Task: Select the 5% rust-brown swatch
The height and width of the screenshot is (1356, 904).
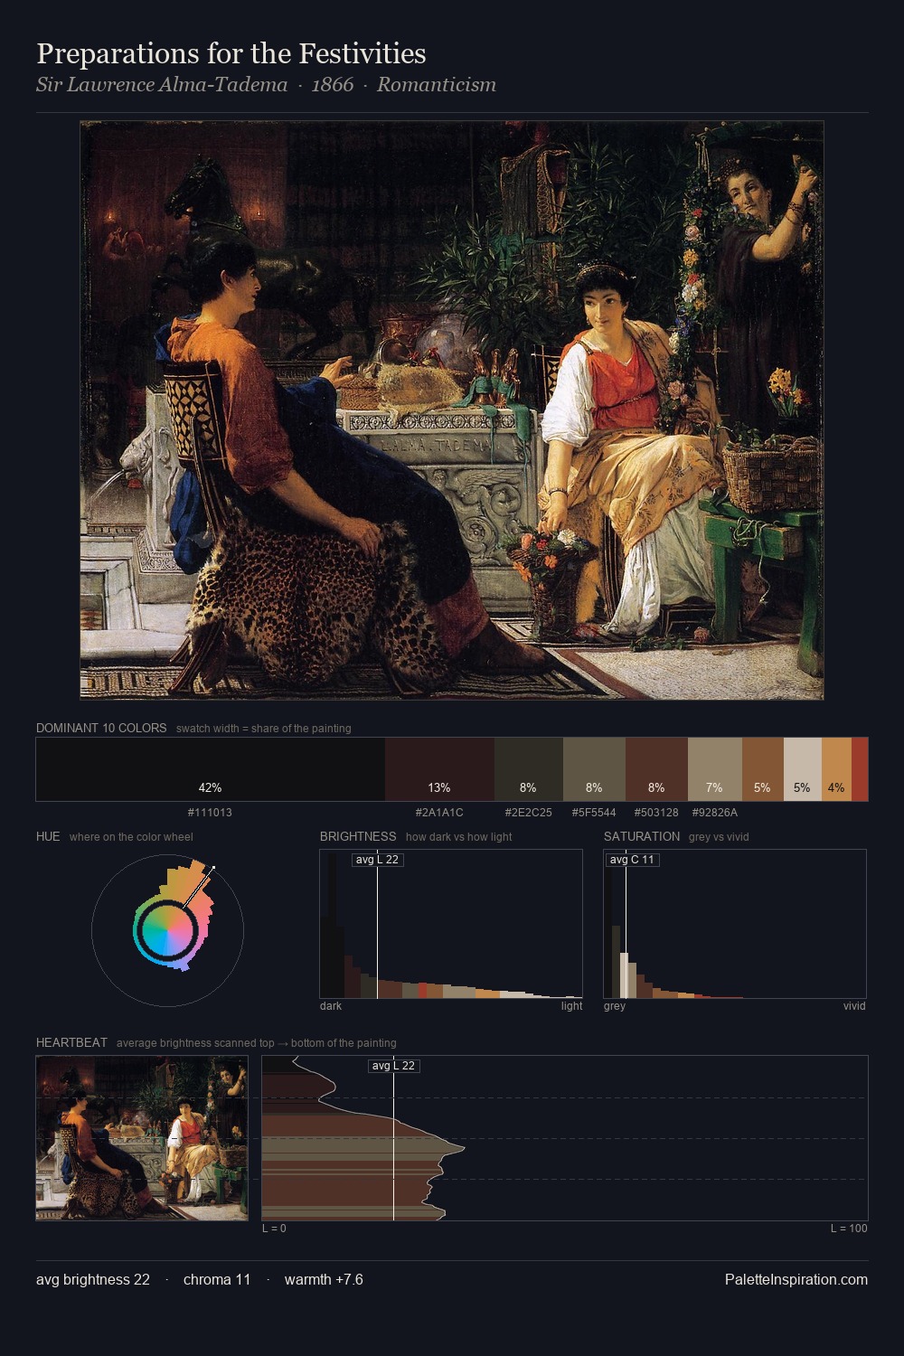Action: click(x=763, y=769)
